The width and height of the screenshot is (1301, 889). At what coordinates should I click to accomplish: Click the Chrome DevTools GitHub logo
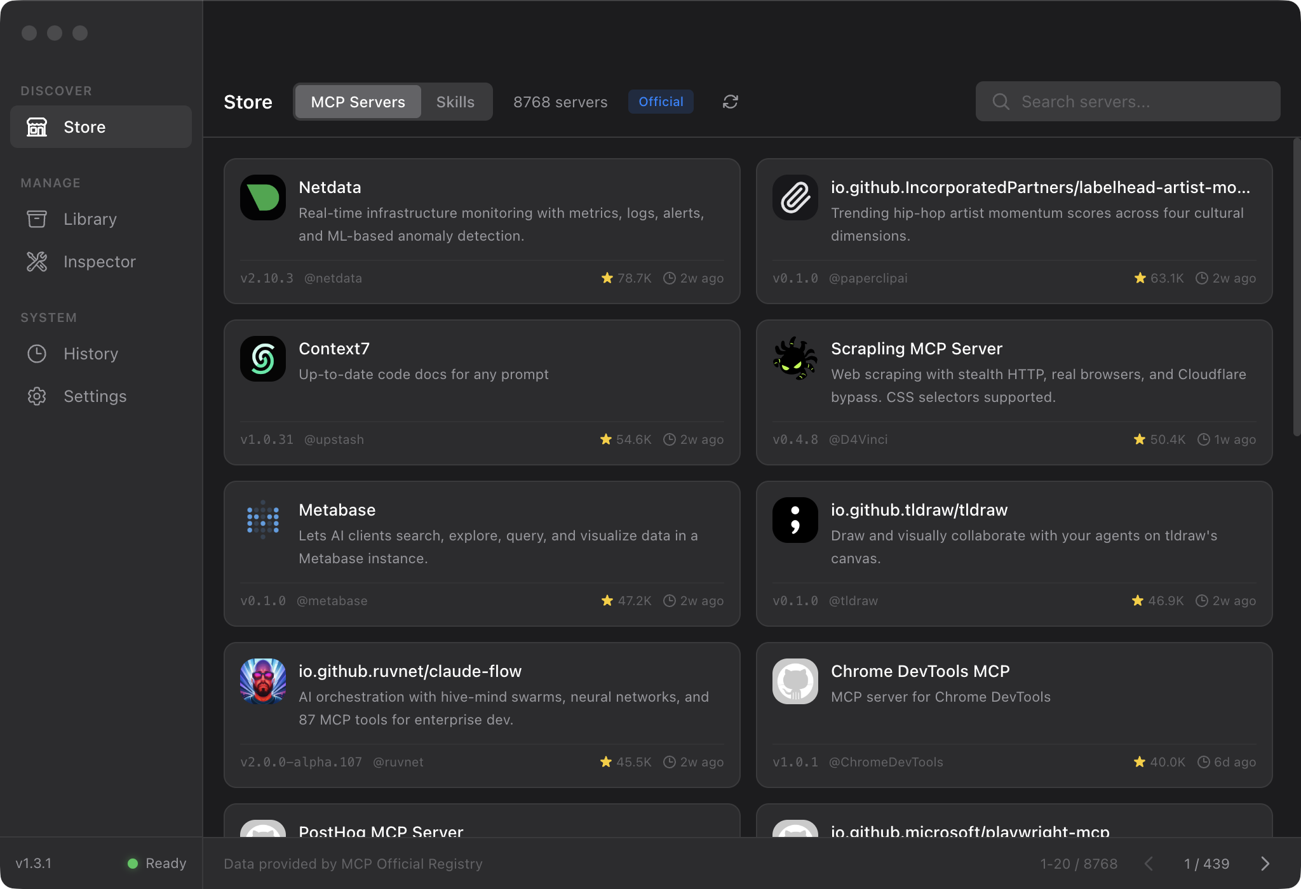click(x=795, y=681)
